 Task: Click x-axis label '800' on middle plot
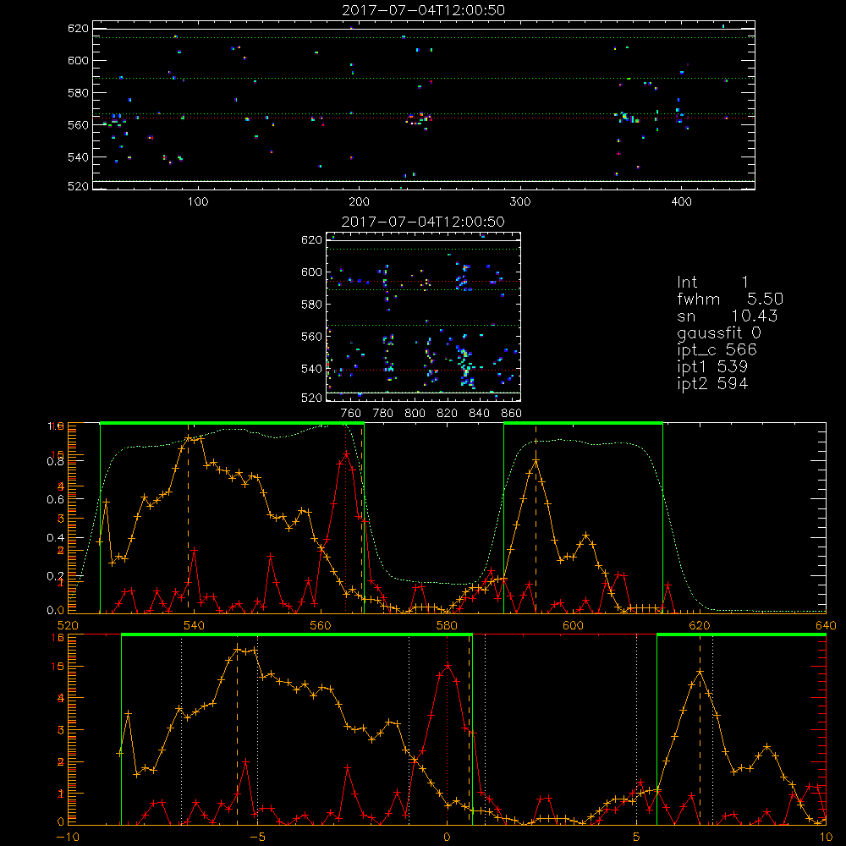(415, 414)
